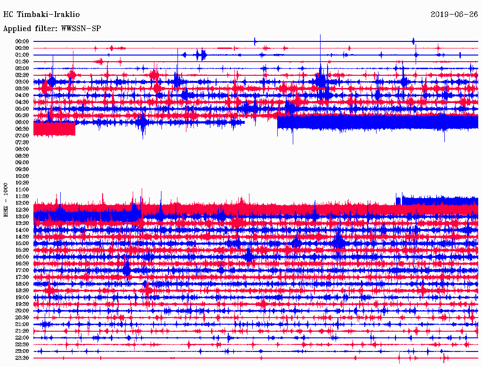Select the 01:30 time label
Image resolution: width=482 pixels, height=367 pixels.
[22, 62]
